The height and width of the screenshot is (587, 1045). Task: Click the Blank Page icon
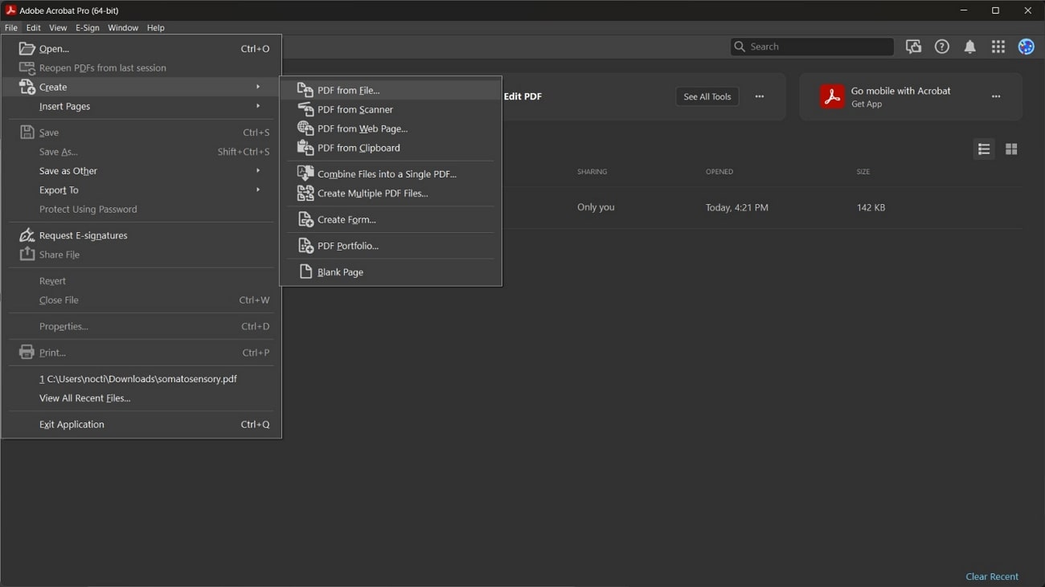pyautogui.click(x=305, y=271)
